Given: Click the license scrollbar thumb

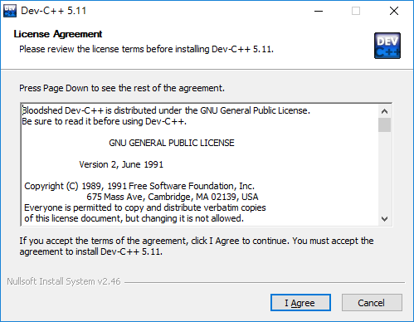Looking at the screenshot, I should click(384, 124).
